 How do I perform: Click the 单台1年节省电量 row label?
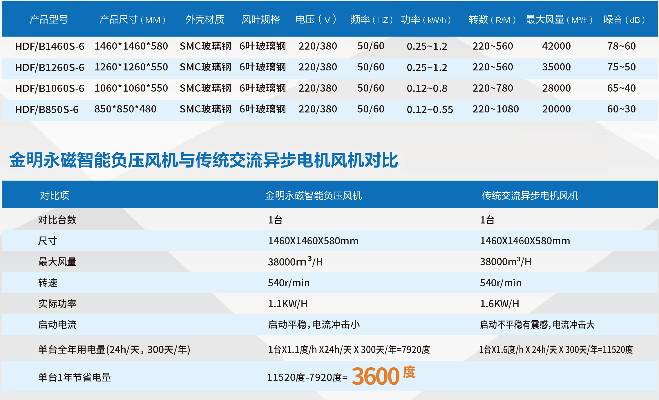[x=75, y=377]
